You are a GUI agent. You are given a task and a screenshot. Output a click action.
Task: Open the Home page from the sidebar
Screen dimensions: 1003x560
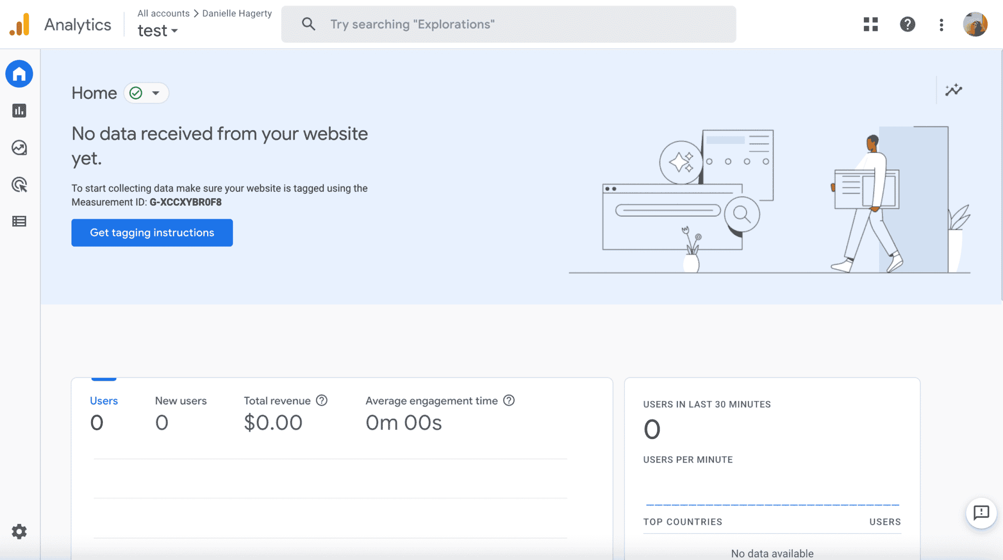(19, 74)
